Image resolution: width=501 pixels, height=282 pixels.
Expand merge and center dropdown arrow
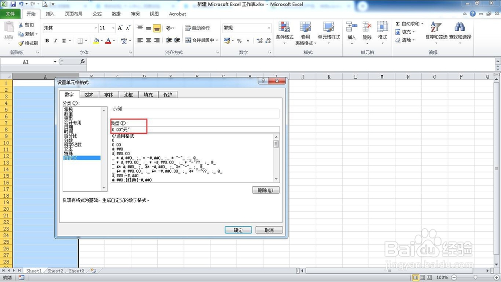click(217, 40)
